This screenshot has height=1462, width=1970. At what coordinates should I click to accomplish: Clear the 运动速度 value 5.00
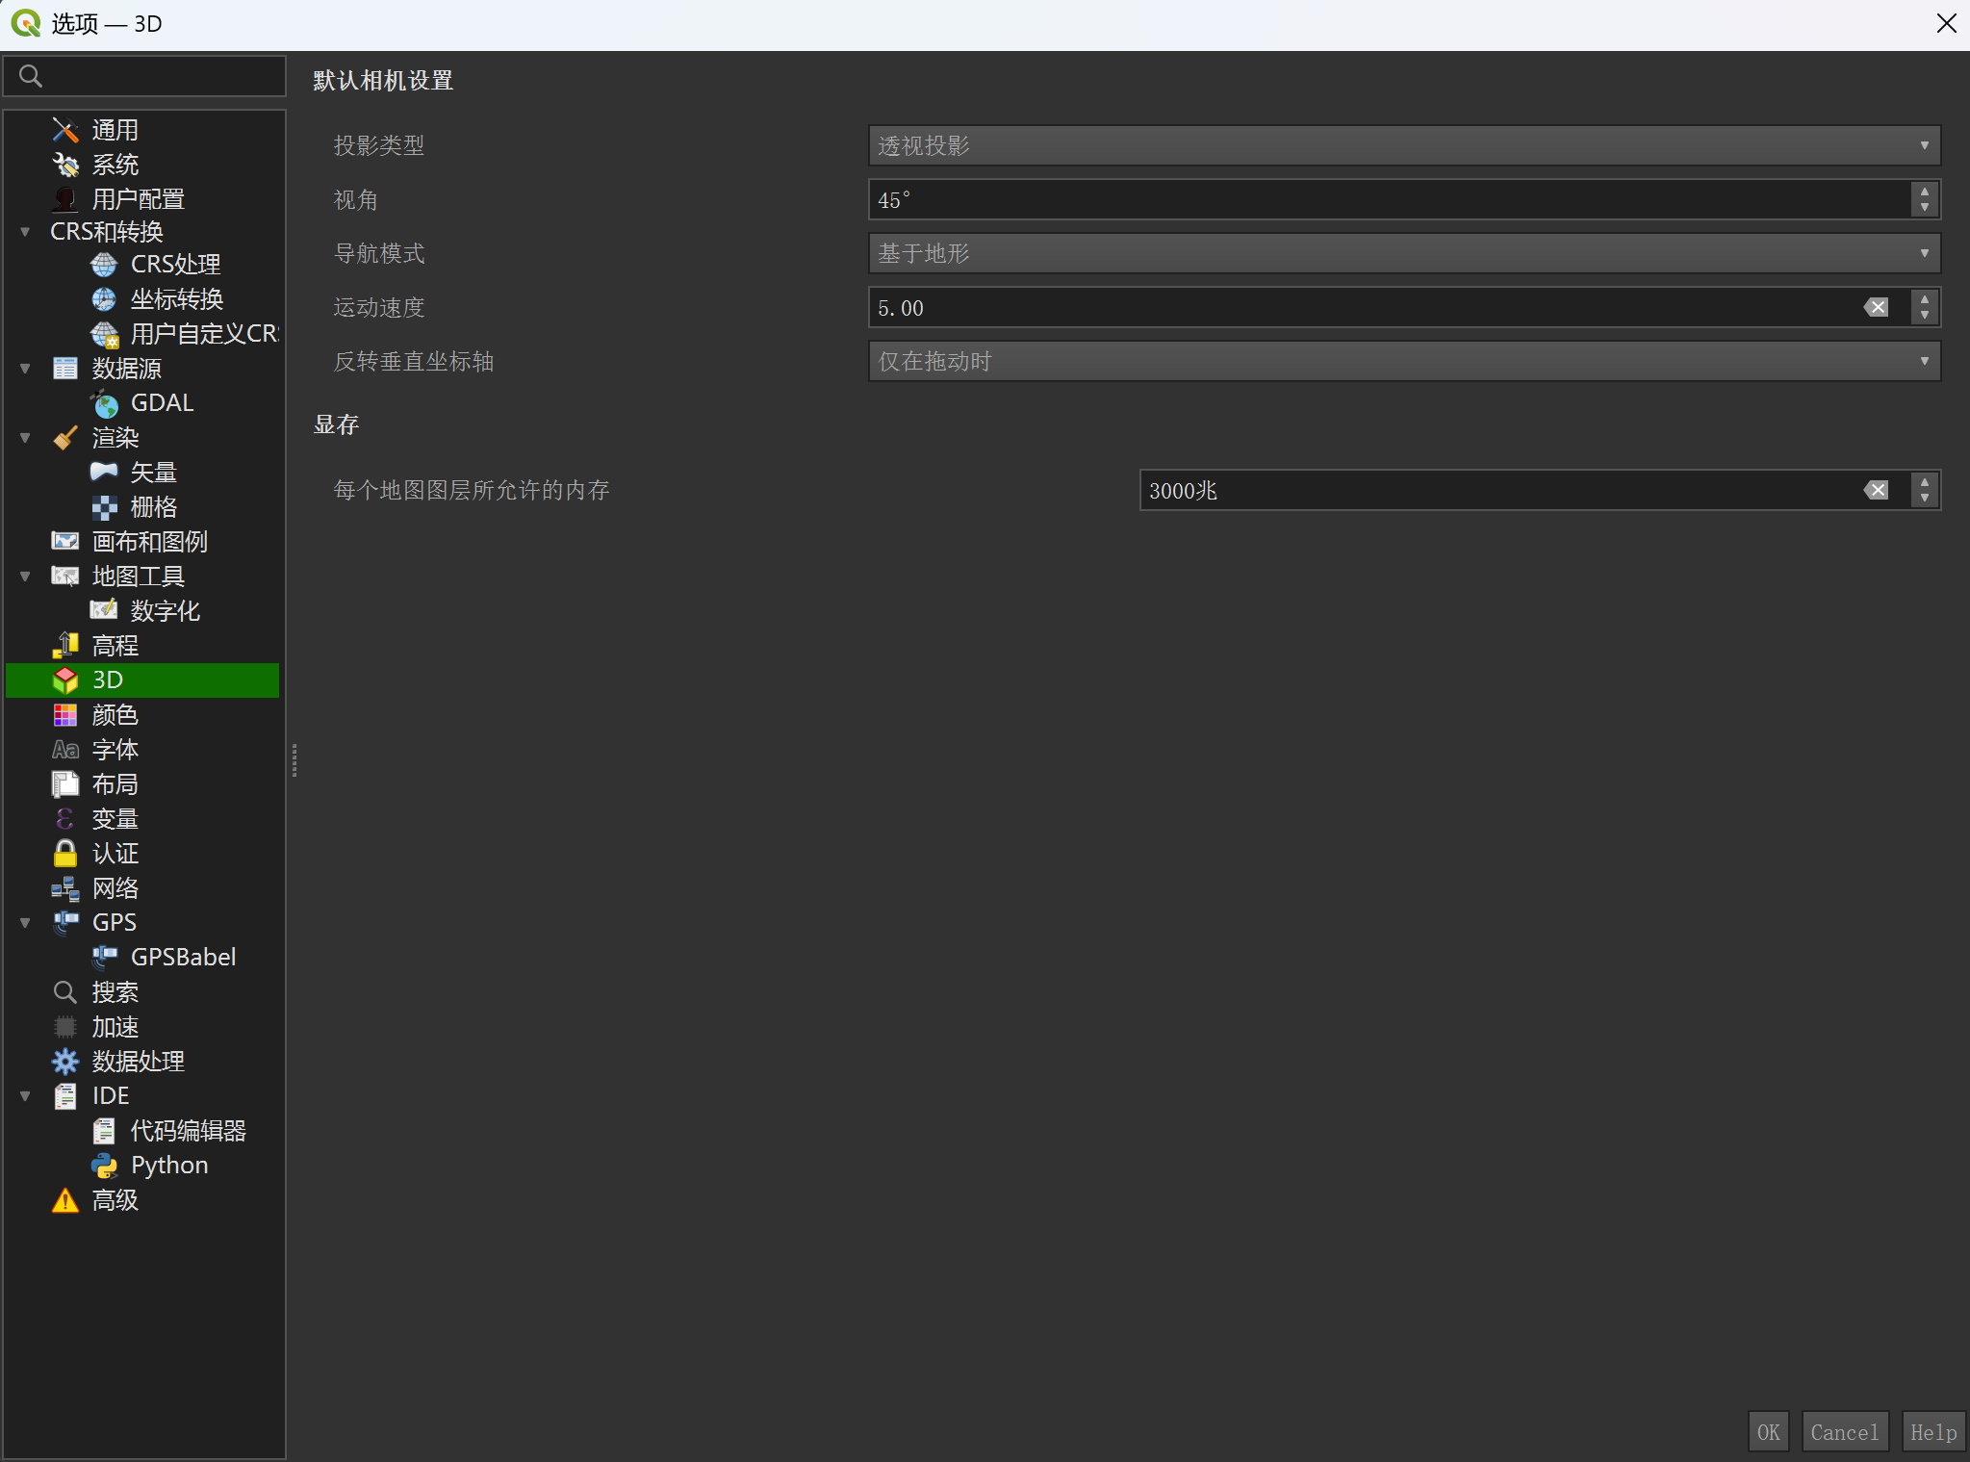tap(1877, 307)
